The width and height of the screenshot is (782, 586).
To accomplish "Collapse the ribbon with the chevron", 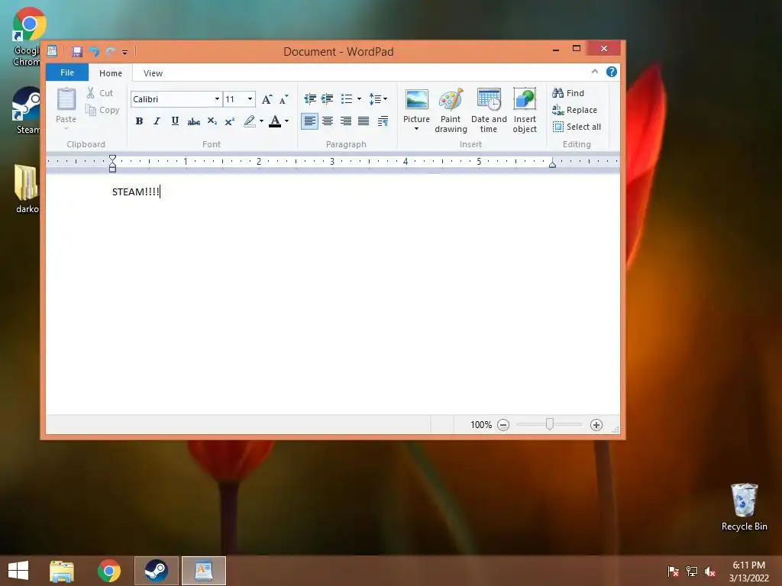I will (594, 72).
